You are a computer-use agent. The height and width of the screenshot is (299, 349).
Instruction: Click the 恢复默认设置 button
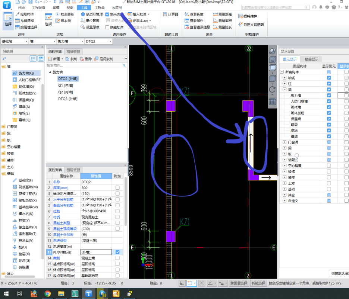(339, 273)
